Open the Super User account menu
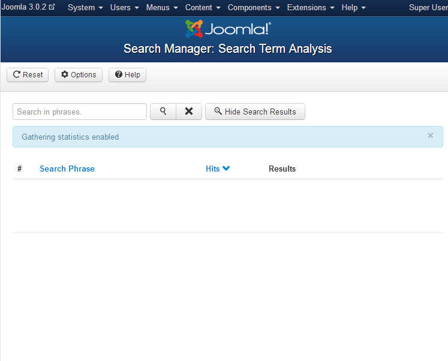Viewport: 448px width, 361px height. (x=428, y=7)
